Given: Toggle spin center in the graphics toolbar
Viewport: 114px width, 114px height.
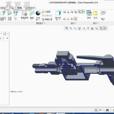Looking at the screenshot, I should [x=105, y=28].
